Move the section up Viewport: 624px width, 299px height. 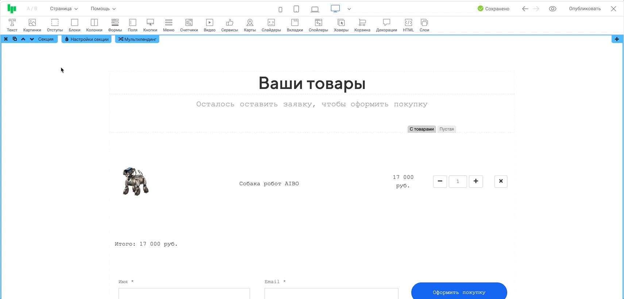pyautogui.click(x=23, y=39)
